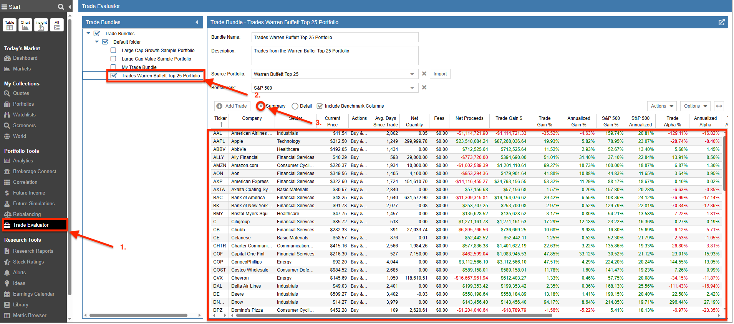734x324 pixels.
Task: Select the All view icon
Action: (x=57, y=25)
